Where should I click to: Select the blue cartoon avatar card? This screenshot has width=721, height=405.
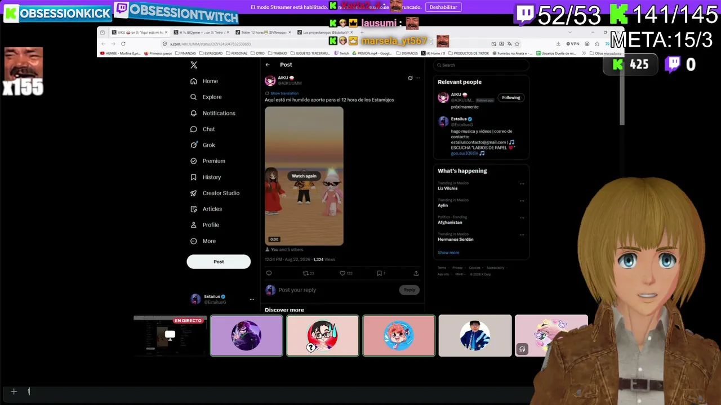click(x=399, y=336)
